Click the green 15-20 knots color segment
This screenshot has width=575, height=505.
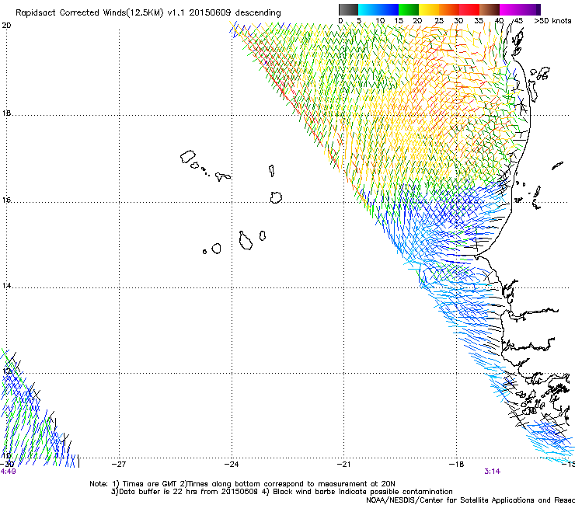coord(409,9)
